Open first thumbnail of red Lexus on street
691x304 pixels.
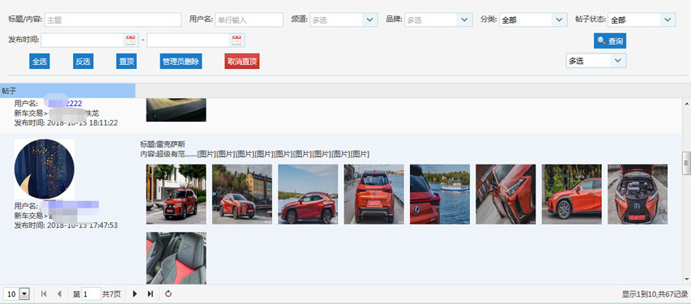177,194
